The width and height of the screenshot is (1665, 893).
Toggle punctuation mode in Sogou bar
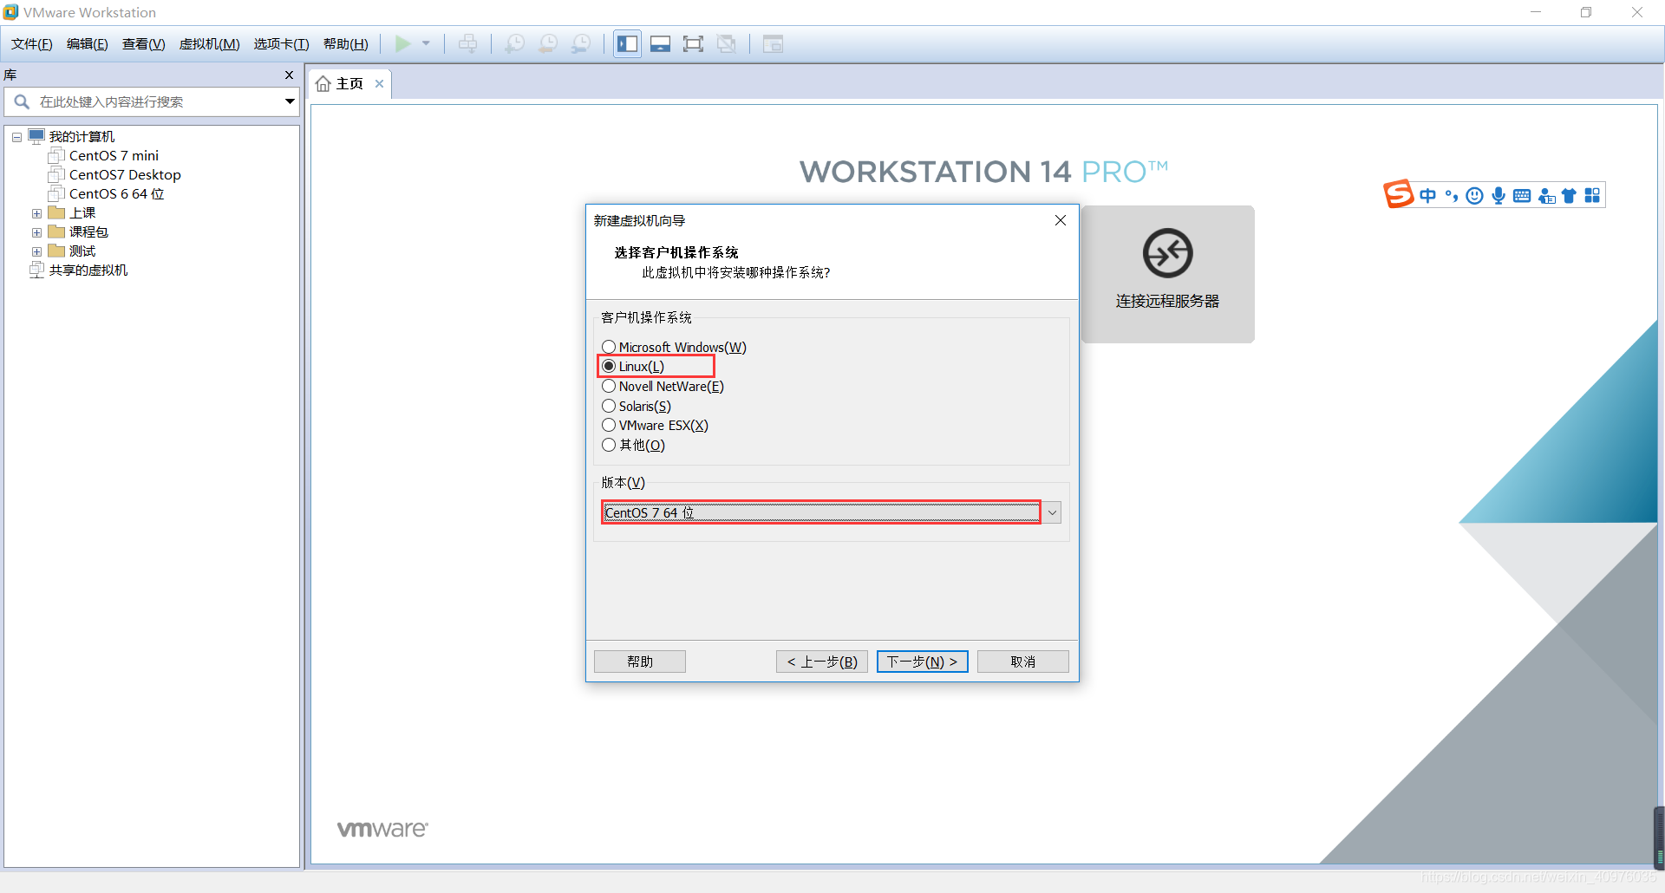pos(1451,196)
